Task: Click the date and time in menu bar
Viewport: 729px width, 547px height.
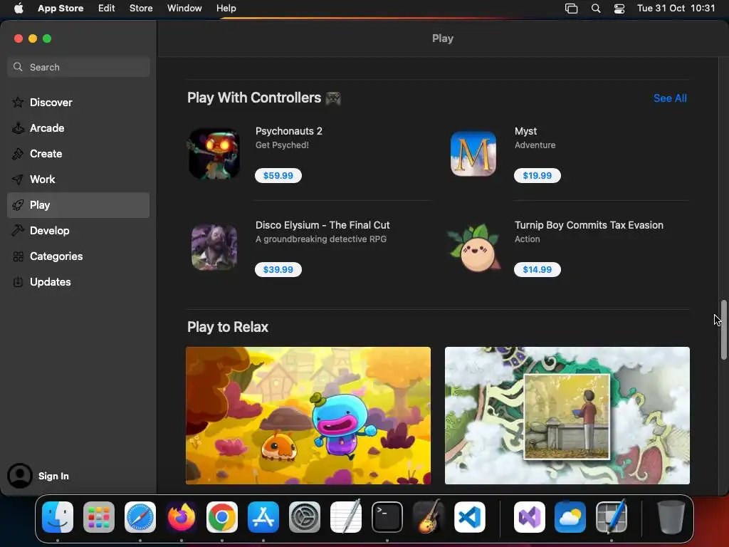Action: click(676, 9)
